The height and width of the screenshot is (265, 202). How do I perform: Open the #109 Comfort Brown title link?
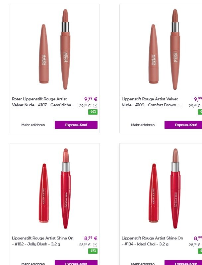pos(152,102)
